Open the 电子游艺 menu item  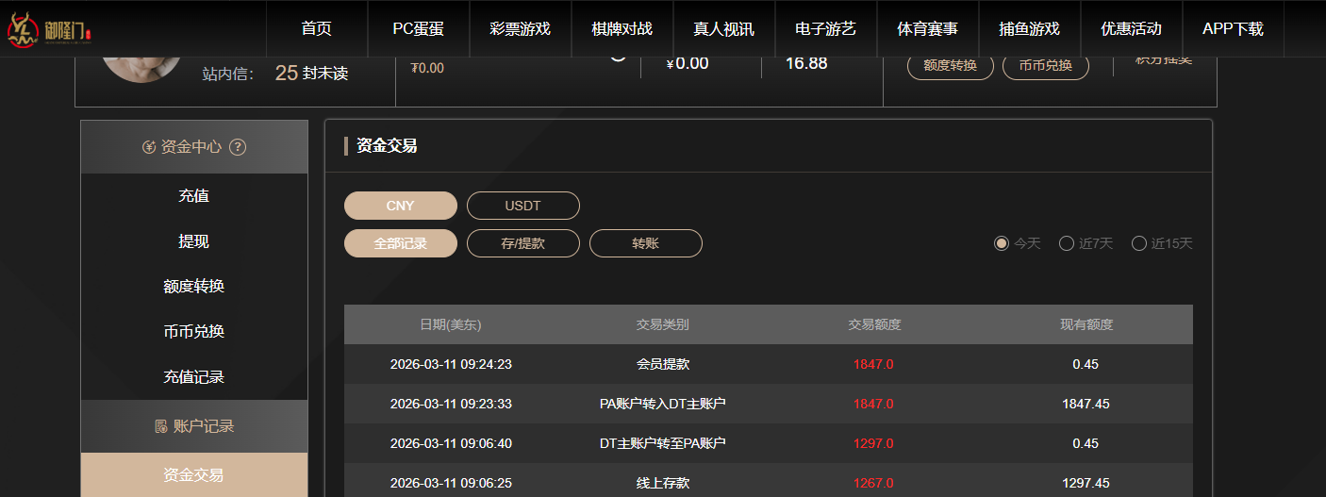coord(825,28)
